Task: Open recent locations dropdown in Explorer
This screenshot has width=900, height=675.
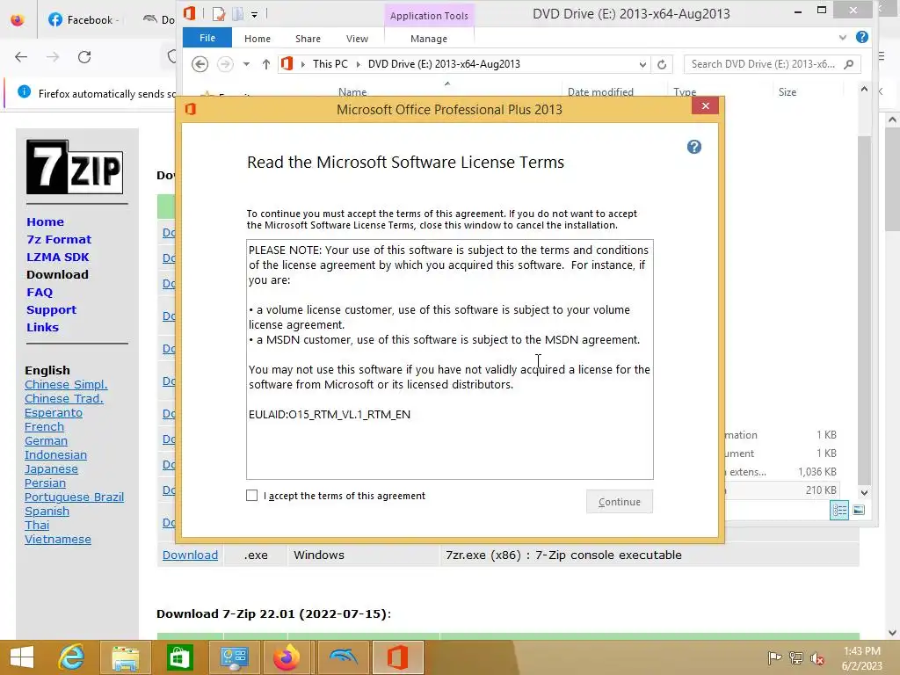Action: (246, 64)
